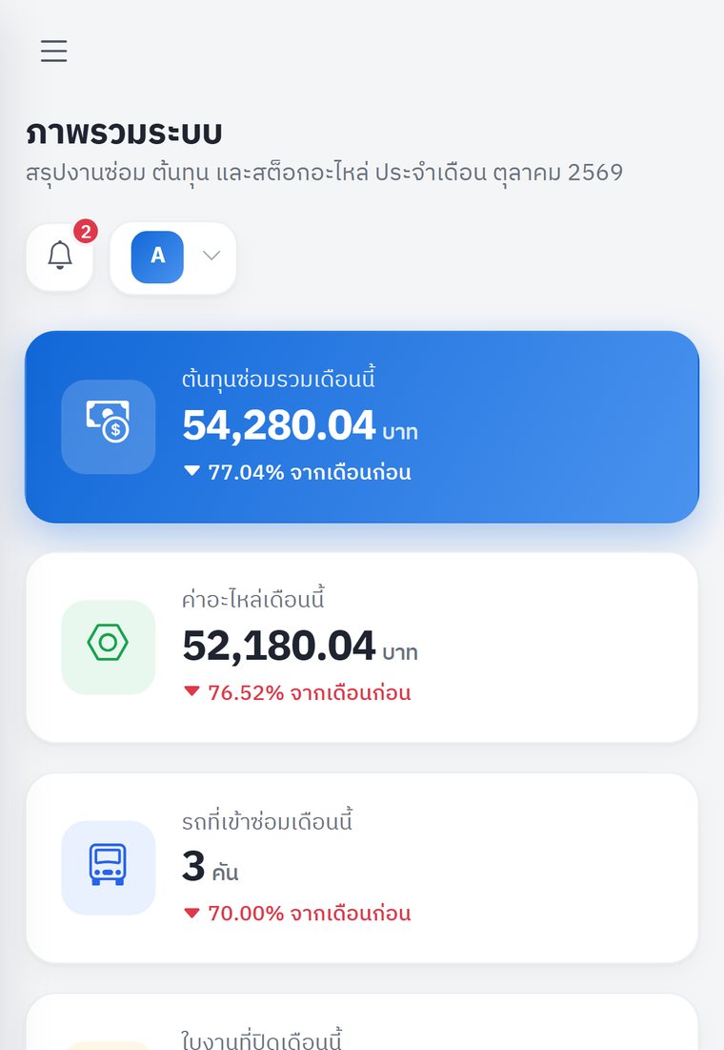The width and height of the screenshot is (724, 1050).
Task: Click the October 2569 summary subtitle
Action: pos(325,173)
